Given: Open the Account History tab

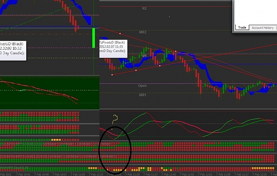Looking at the screenshot, I should (262, 28).
